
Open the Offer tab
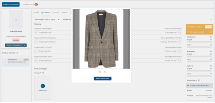tap(36, 13)
